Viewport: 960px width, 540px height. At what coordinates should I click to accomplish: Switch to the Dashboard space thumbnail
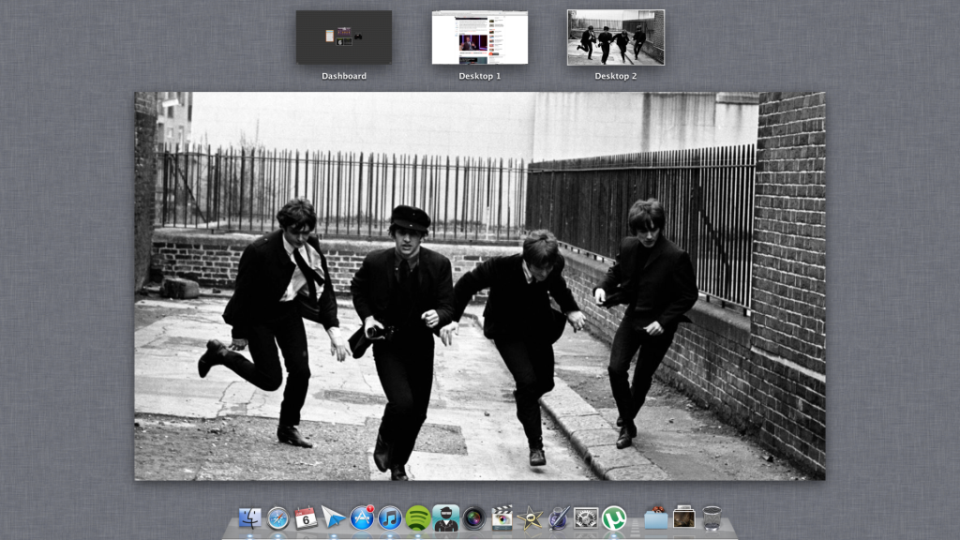344,37
